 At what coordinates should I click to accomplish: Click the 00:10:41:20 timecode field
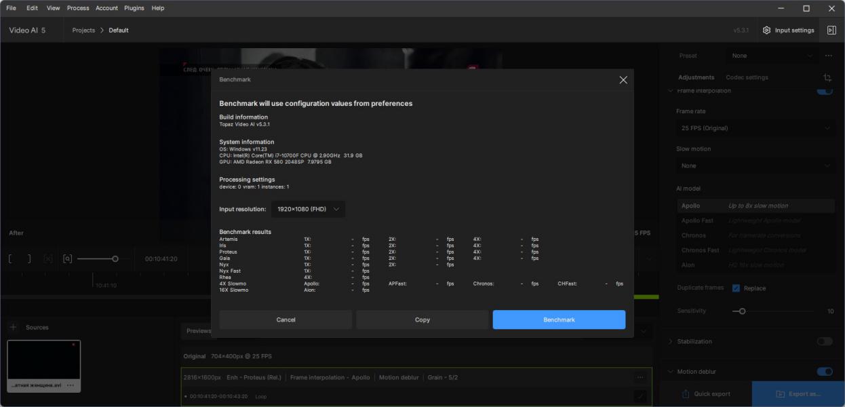[161, 258]
